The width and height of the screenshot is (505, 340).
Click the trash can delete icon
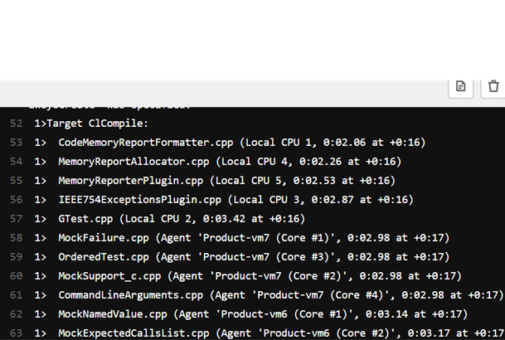(x=493, y=86)
